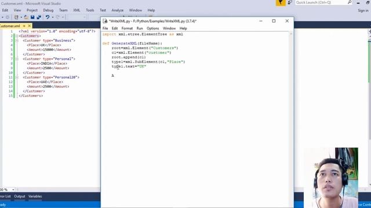
Task: Open Edit menu in IDLE window
Action: [115, 28]
